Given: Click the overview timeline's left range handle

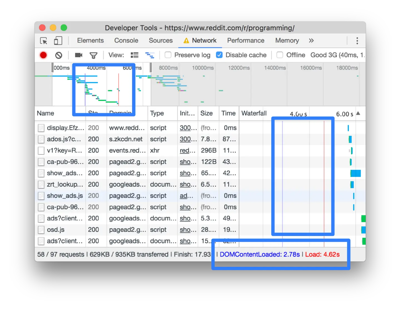Looking at the screenshot, I should point(52,68).
